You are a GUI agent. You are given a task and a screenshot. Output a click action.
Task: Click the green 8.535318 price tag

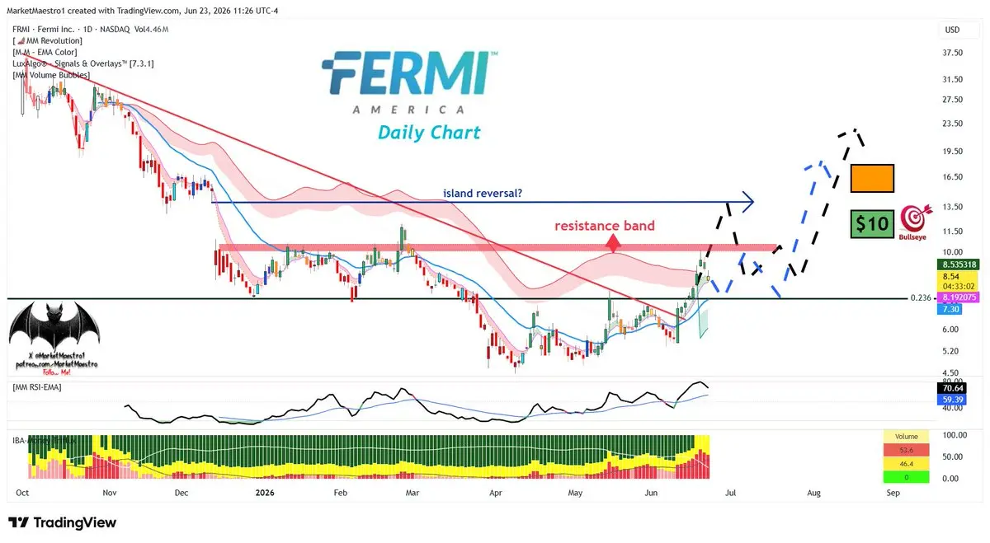(x=957, y=264)
